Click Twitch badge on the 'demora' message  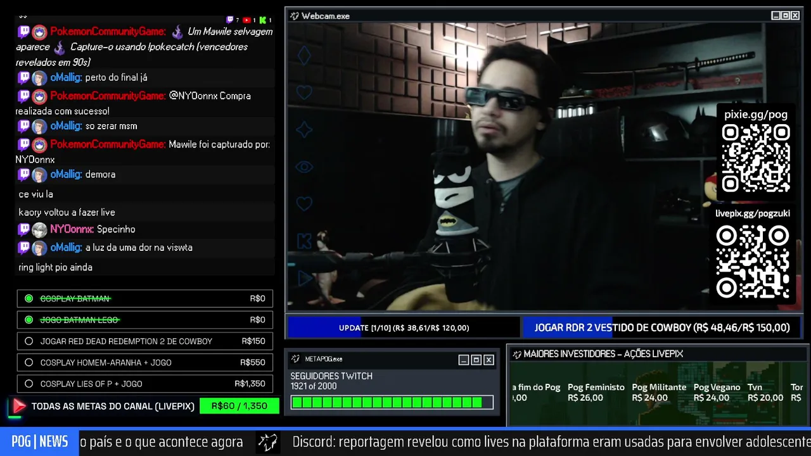click(x=23, y=174)
